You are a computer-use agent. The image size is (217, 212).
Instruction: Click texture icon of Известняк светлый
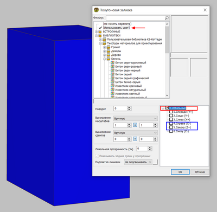point(113,94)
